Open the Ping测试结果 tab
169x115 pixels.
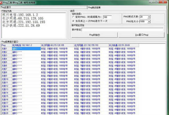point(127,7)
